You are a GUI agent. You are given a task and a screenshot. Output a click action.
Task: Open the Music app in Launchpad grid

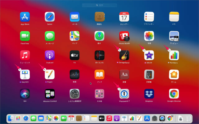[x=25, y=55]
